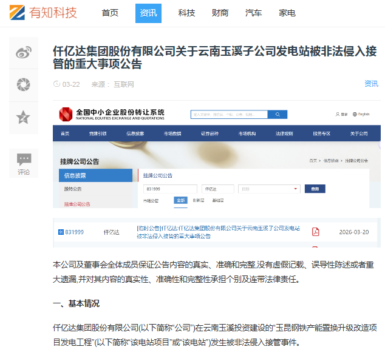Click the user login icon in embedded header
The height and width of the screenshot is (361, 385).
tap(338, 114)
